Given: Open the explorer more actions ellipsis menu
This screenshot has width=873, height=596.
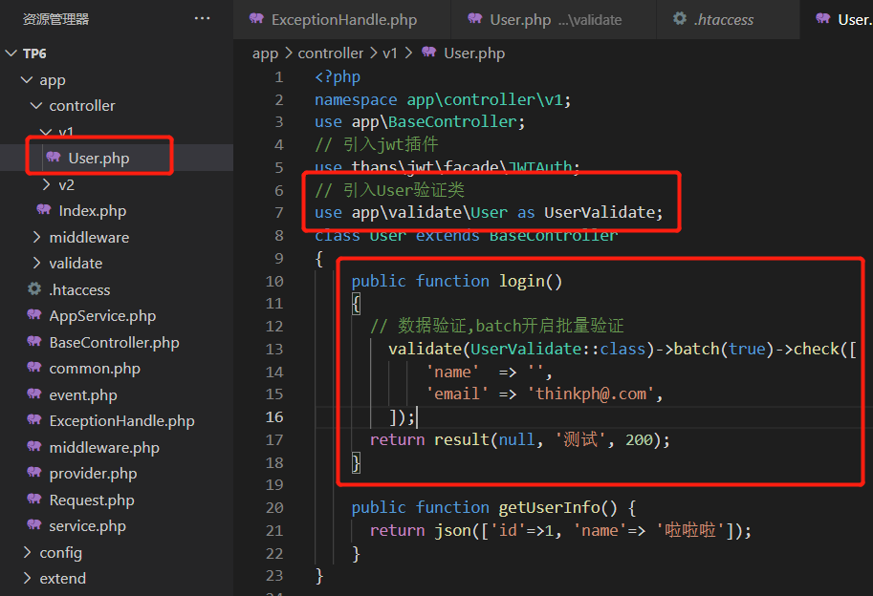Looking at the screenshot, I should [202, 18].
